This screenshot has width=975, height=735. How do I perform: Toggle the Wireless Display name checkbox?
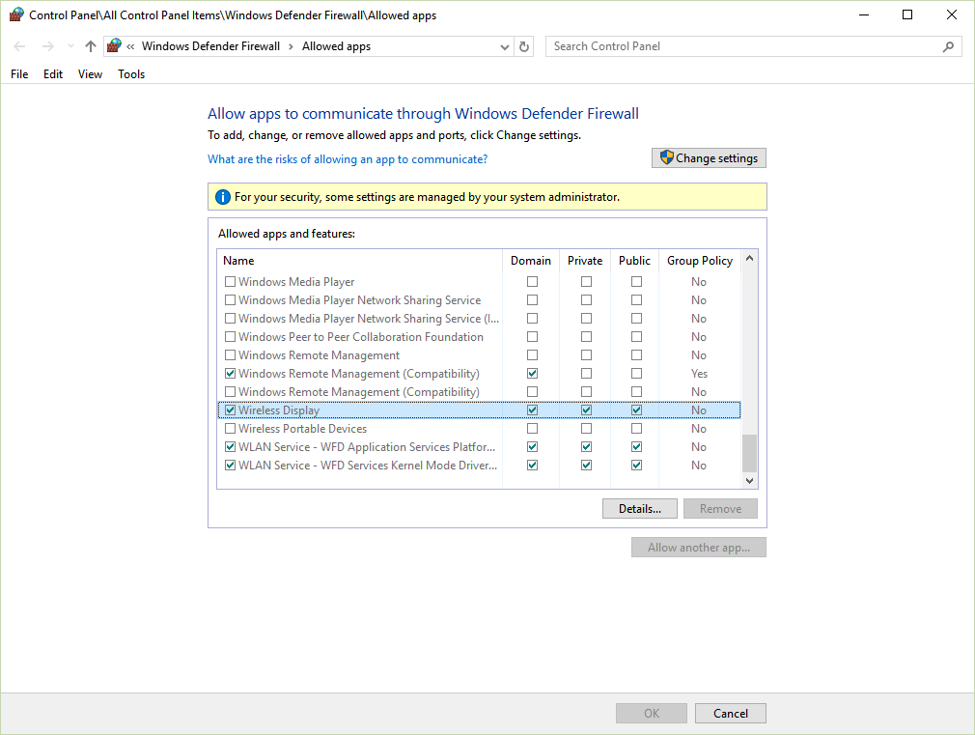(230, 410)
